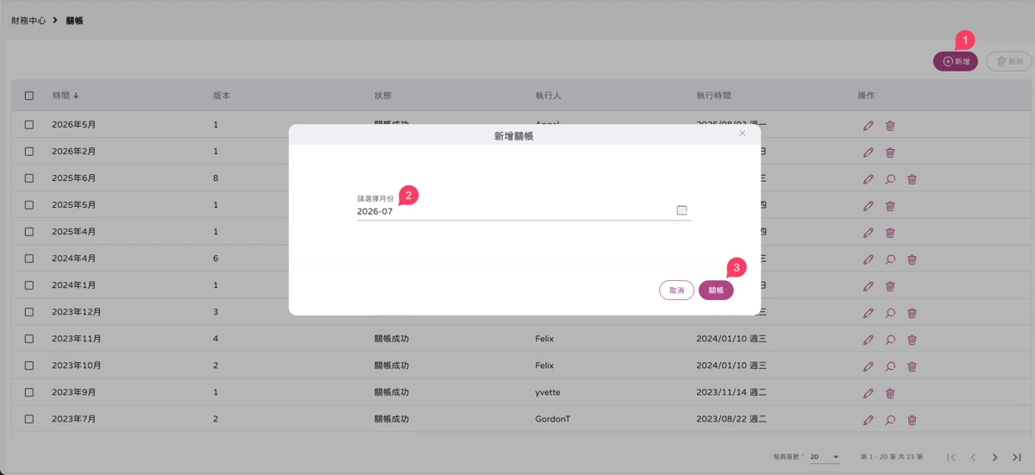Edit the 2024年1月 record with pencil icon
Screen dimensions: 1035x475
[869, 286]
